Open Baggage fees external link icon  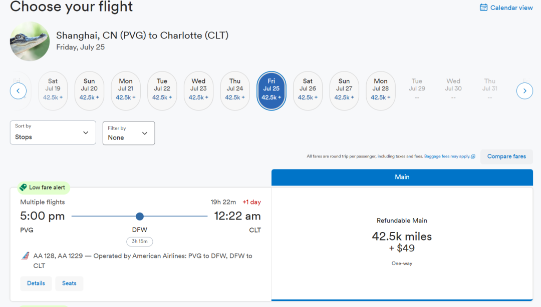pos(473,156)
